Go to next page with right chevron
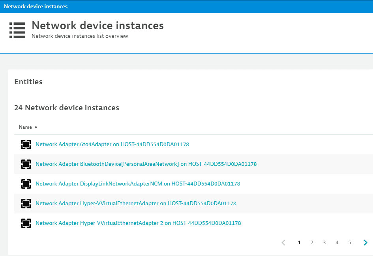The height and width of the screenshot is (256, 373). pos(366,243)
